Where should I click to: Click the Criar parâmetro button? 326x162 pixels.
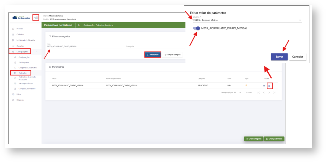click(274, 139)
